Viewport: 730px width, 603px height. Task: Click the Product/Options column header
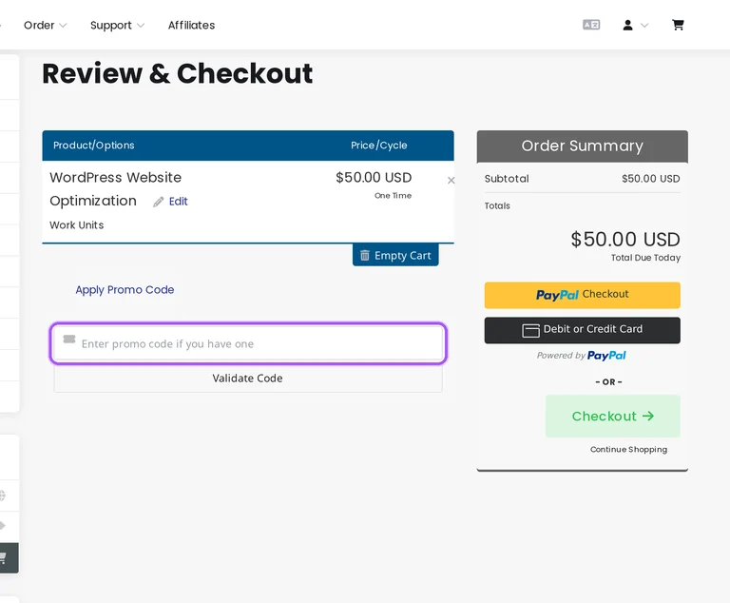[93, 146]
